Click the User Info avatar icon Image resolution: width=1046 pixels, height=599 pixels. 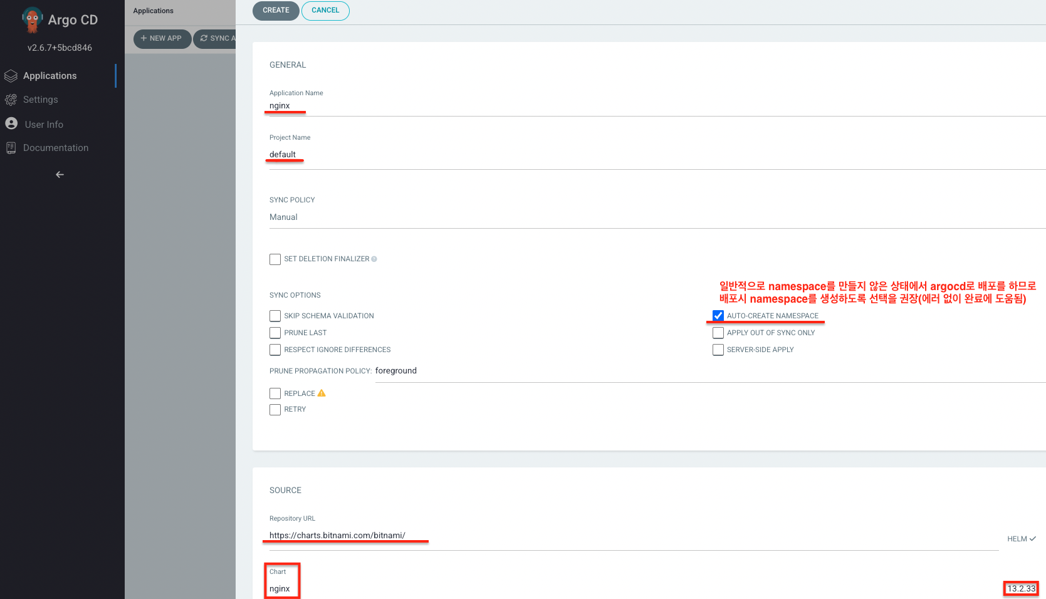[11, 123]
